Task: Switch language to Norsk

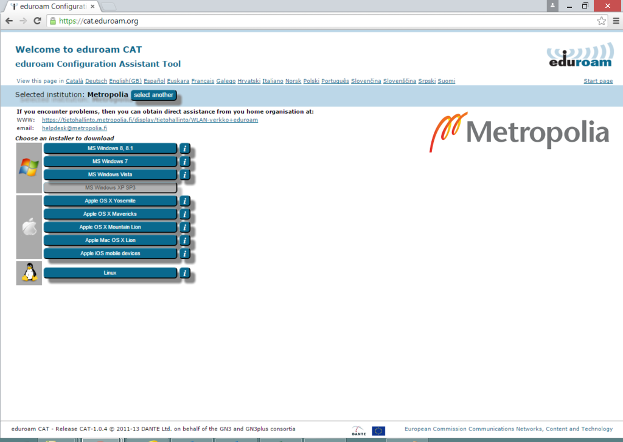Action: [x=293, y=81]
